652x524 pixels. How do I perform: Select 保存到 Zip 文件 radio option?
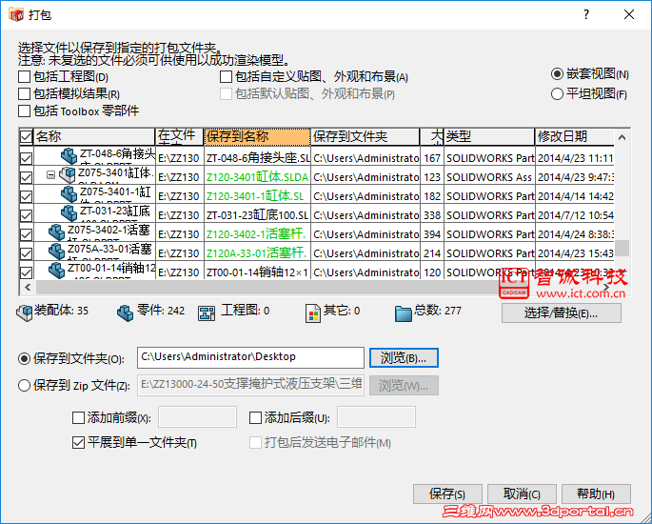click(x=24, y=386)
